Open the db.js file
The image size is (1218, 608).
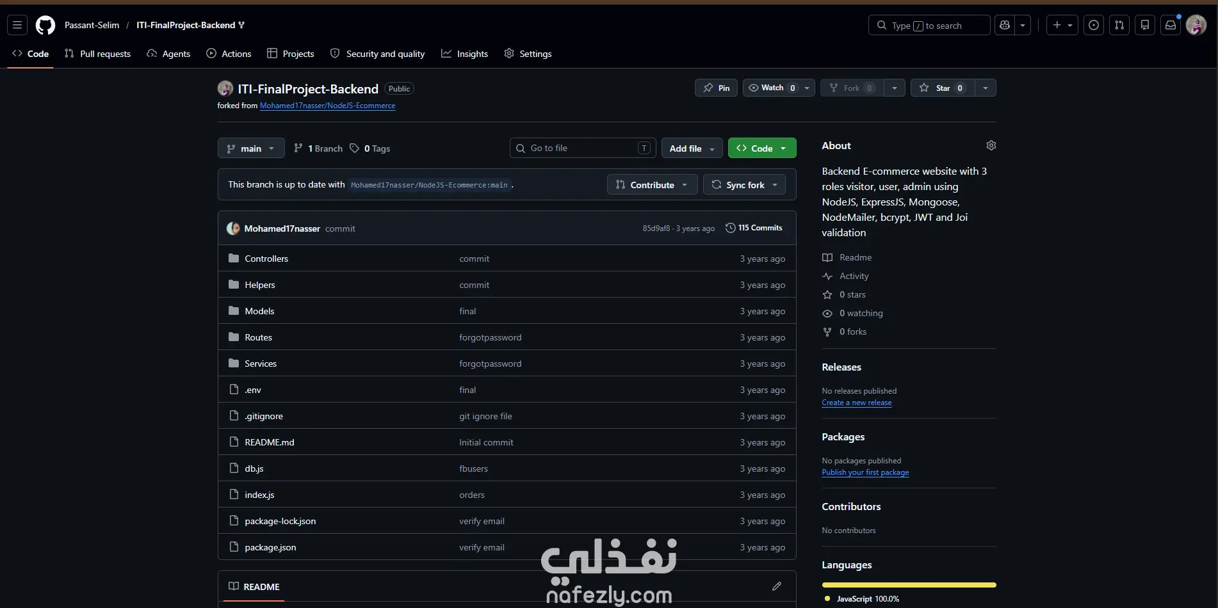(254, 468)
